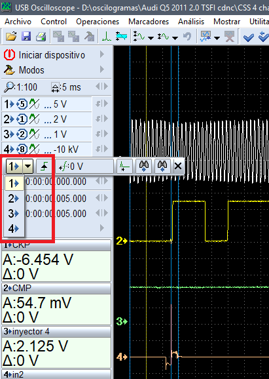Click channel 2 yellow zero-level marker
269x379 pixels.
[x=122, y=241]
